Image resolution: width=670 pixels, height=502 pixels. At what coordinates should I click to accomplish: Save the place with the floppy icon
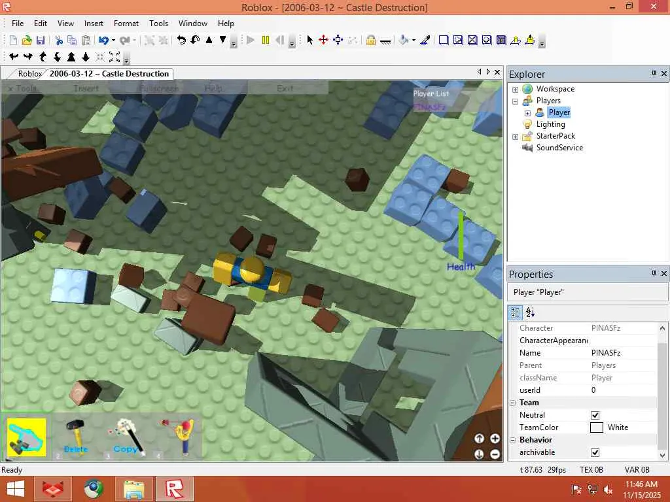coord(41,40)
